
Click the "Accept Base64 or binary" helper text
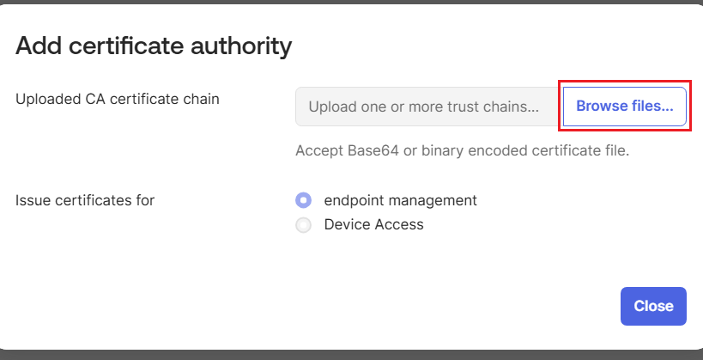(x=462, y=150)
